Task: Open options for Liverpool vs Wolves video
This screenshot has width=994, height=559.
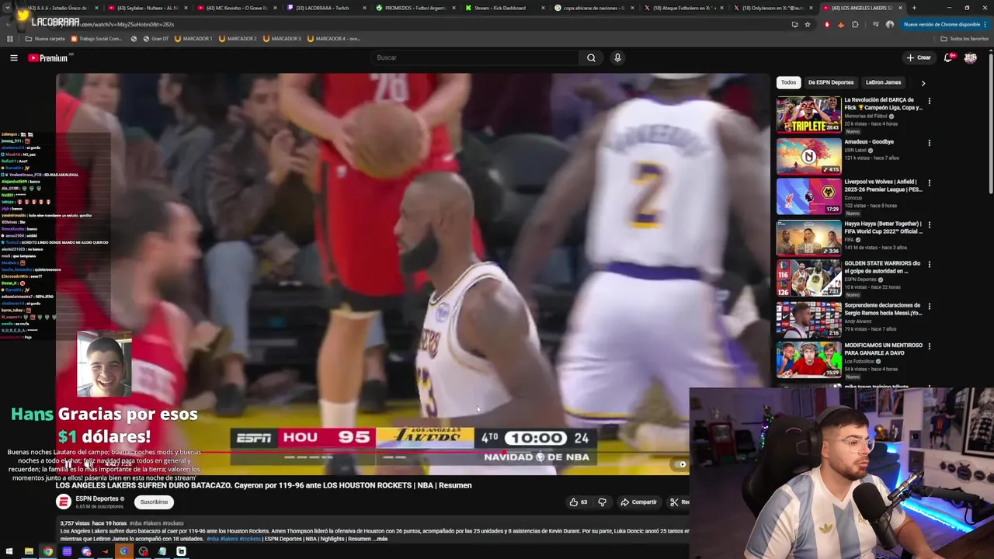Action: [929, 183]
